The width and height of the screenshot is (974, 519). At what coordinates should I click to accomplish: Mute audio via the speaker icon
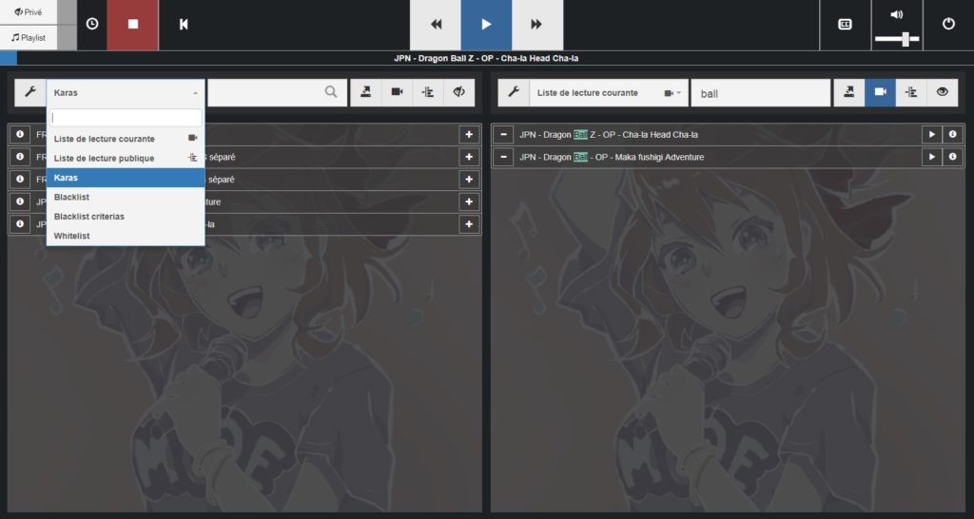pyautogui.click(x=896, y=14)
